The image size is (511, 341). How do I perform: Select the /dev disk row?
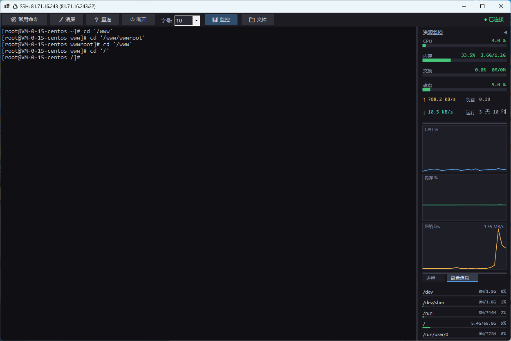click(464, 292)
